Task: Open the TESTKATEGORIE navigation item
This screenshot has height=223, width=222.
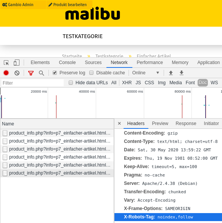Action: point(82,36)
